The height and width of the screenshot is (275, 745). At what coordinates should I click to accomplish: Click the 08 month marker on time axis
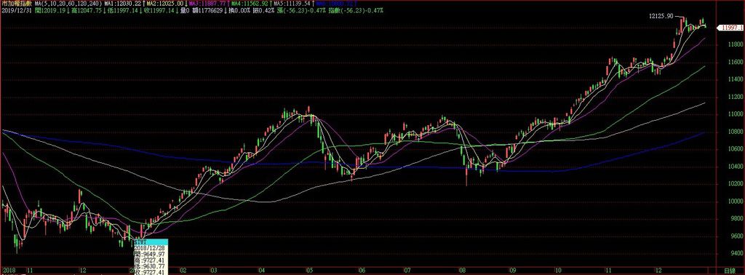462,270
